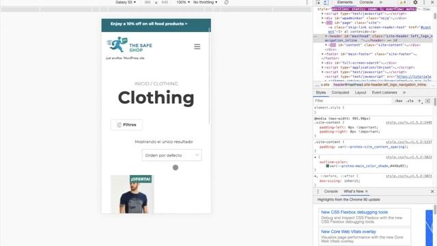The width and height of the screenshot is (437, 246).
Task: Click the device height input field
Action: click(165, 2)
